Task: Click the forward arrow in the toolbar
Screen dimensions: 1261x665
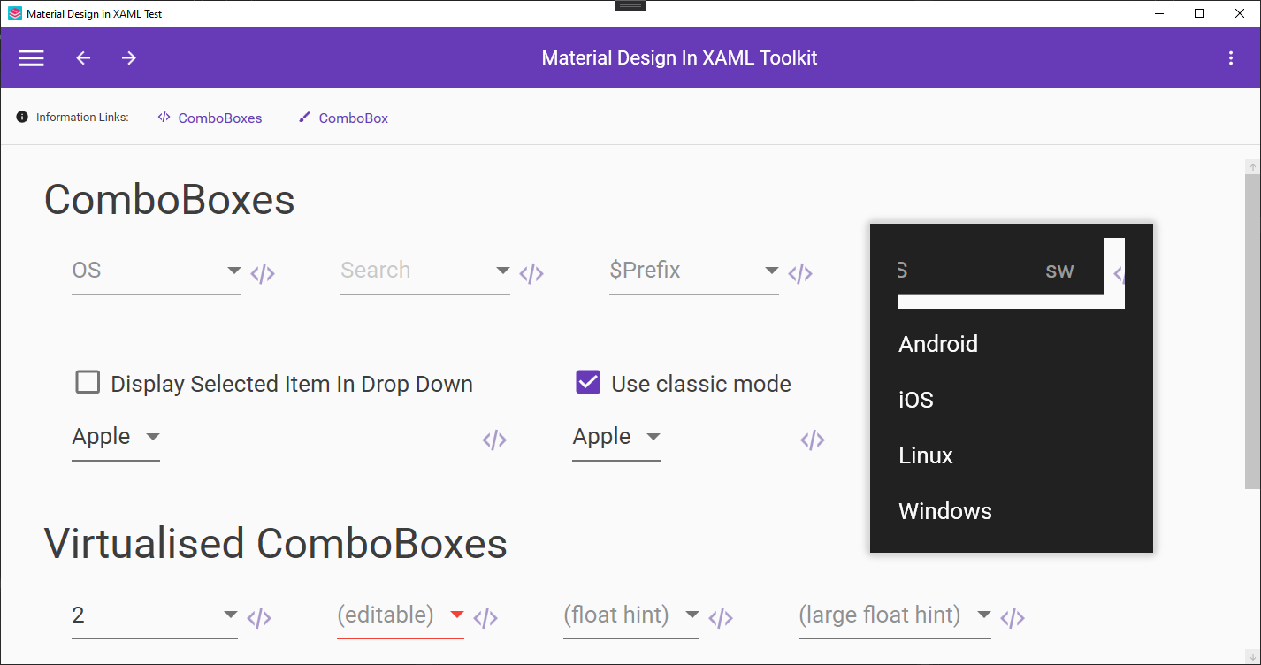Action: (x=128, y=57)
